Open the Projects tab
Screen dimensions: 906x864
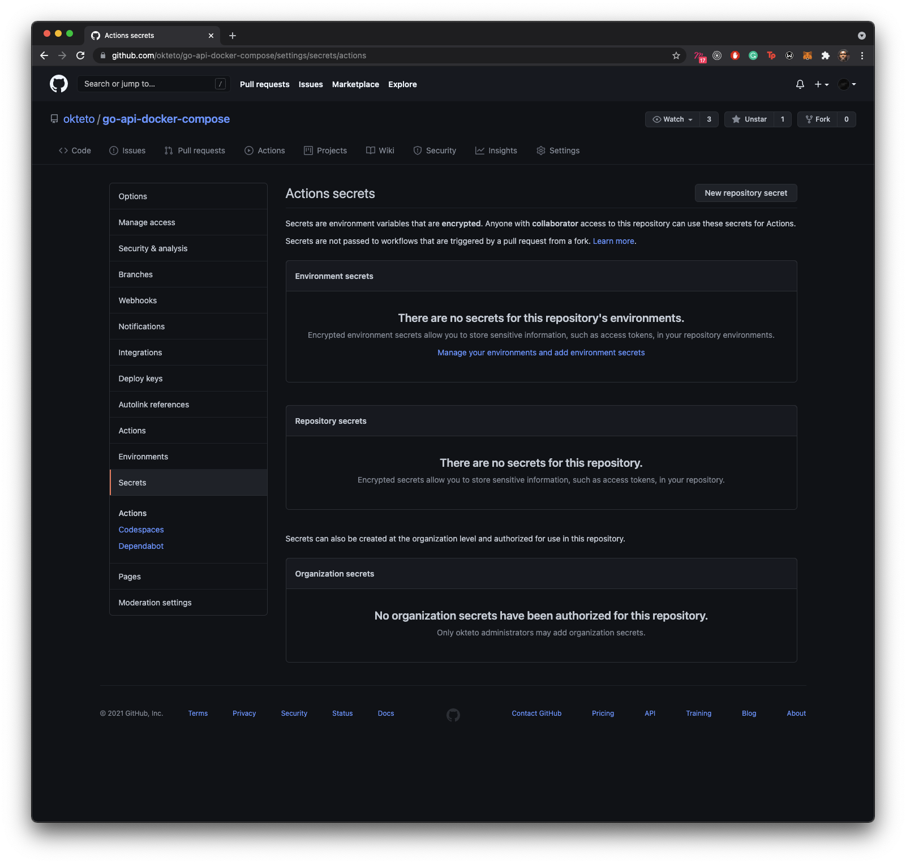click(325, 151)
